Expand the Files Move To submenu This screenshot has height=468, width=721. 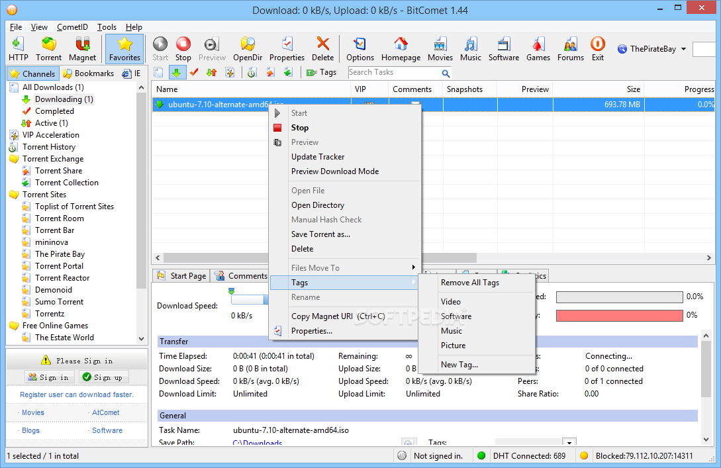click(345, 268)
